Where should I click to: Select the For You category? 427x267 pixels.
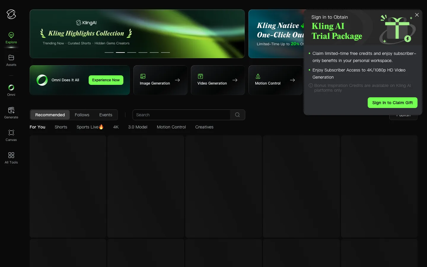coord(37,127)
